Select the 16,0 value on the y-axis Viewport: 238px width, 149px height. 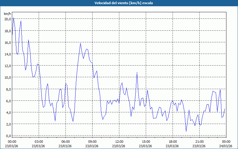[7, 42]
